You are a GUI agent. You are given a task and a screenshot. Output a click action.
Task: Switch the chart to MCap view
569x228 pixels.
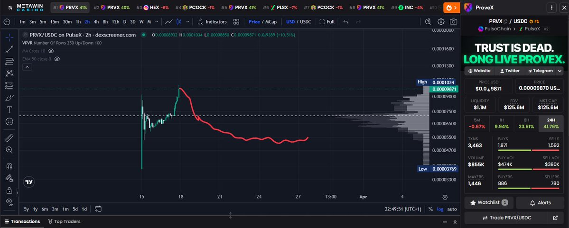[271, 22]
